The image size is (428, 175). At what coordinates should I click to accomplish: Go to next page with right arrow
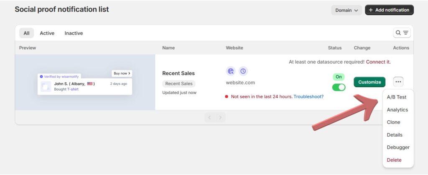click(x=220, y=117)
